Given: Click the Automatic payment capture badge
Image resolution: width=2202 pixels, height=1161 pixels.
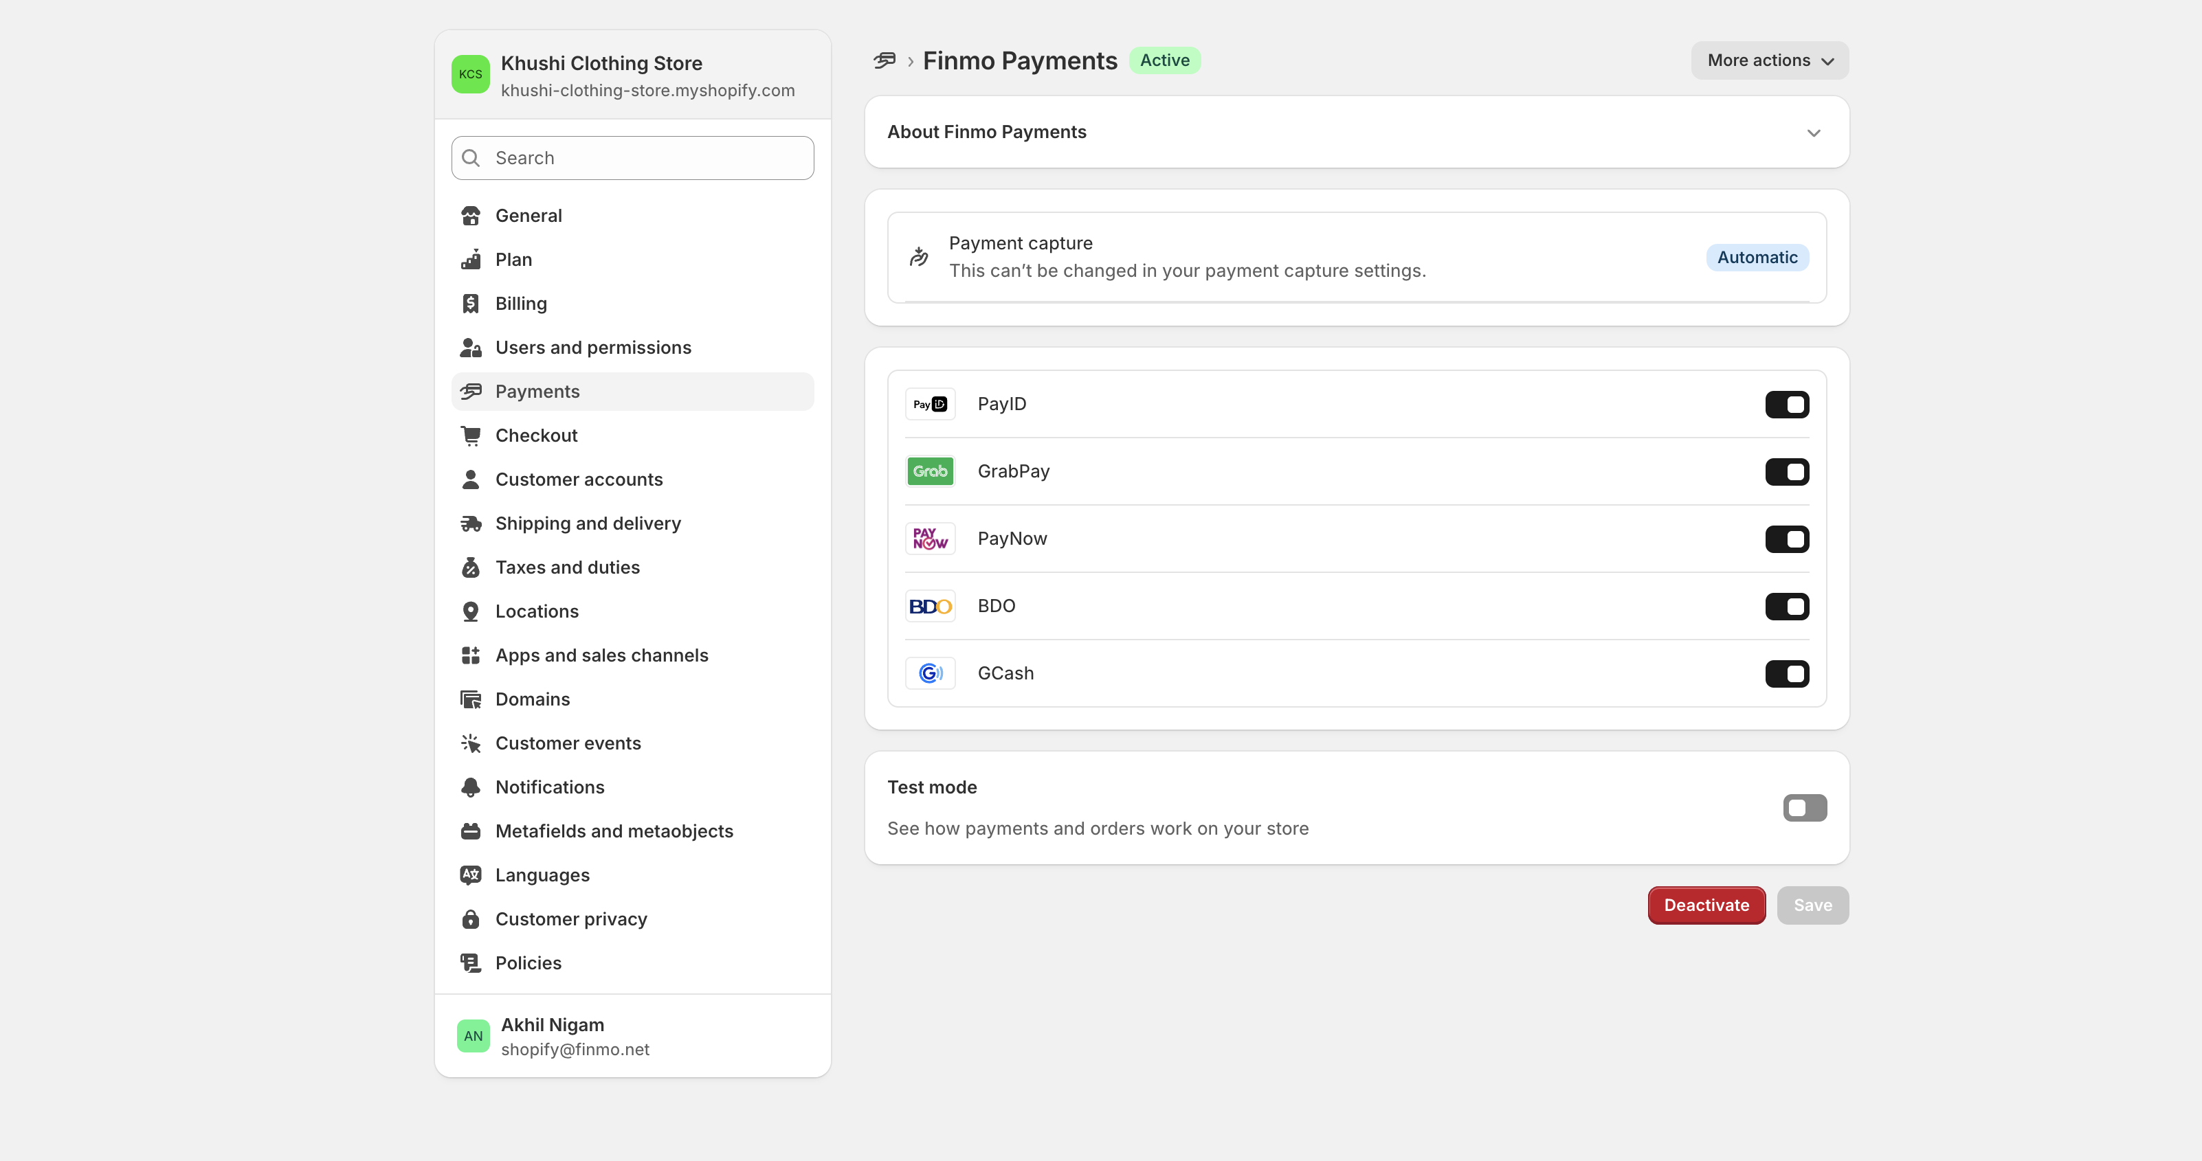Looking at the screenshot, I should point(1757,258).
